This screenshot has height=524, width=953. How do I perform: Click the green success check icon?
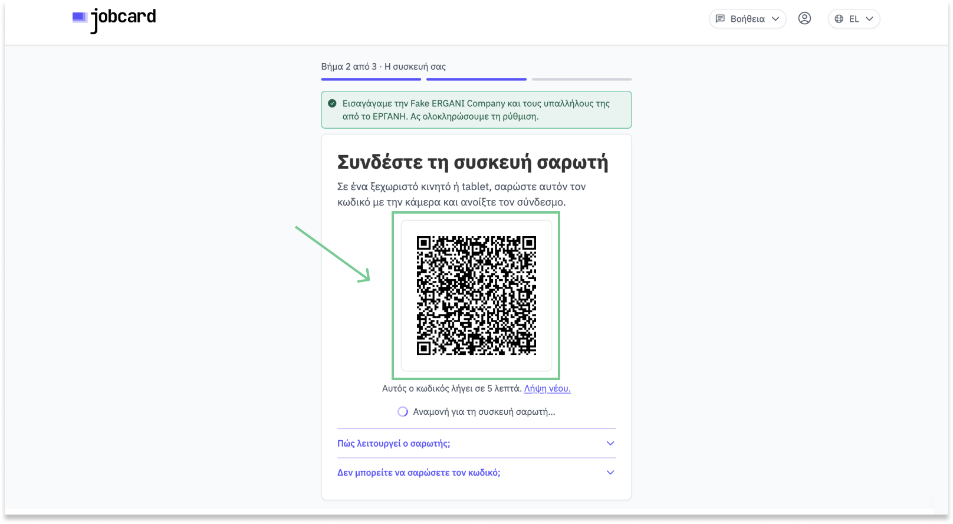pos(332,103)
